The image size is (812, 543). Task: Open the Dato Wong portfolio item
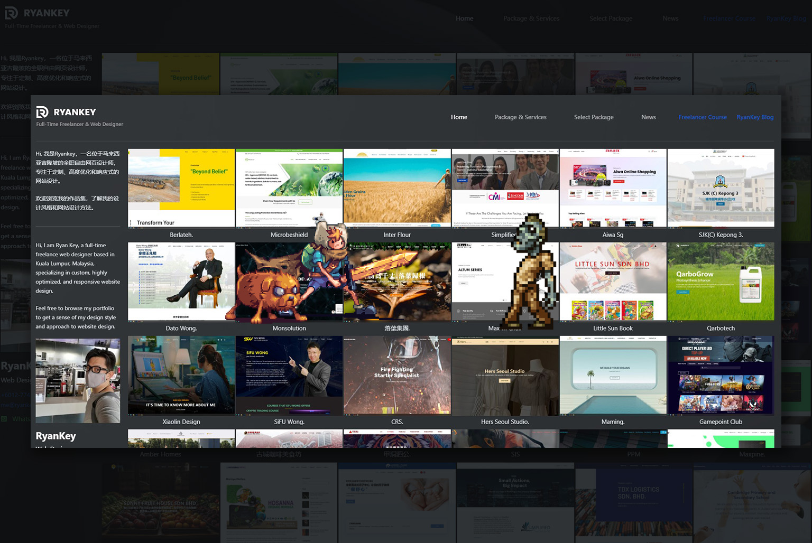[x=181, y=281]
